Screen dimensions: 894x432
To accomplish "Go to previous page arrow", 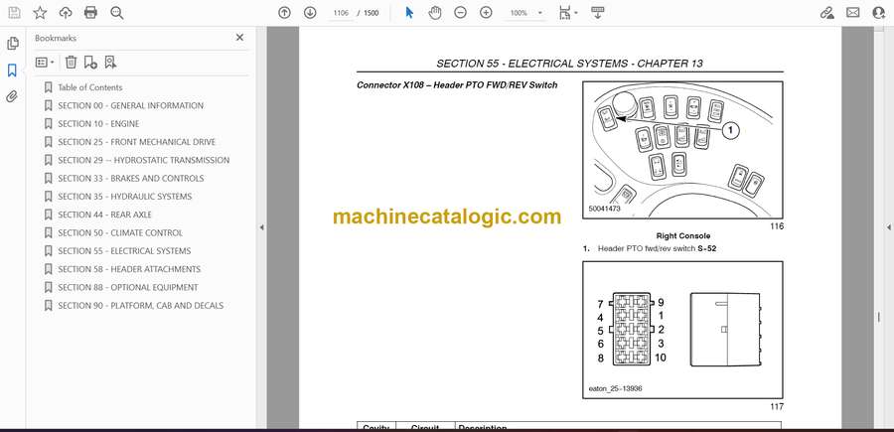I will (x=284, y=13).
